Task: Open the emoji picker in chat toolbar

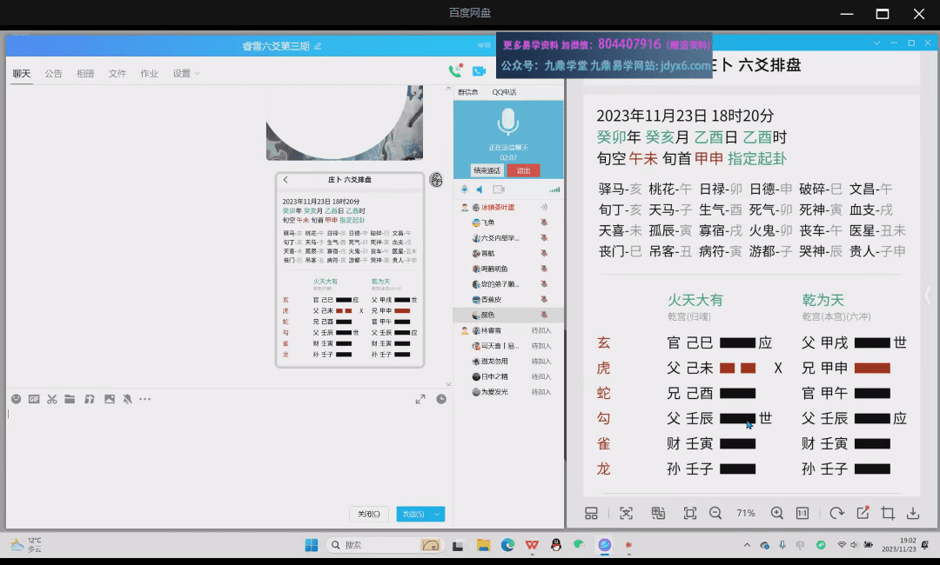Action: [x=16, y=399]
